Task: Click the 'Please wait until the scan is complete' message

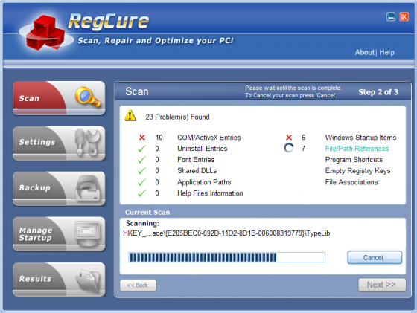Action: point(293,88)
